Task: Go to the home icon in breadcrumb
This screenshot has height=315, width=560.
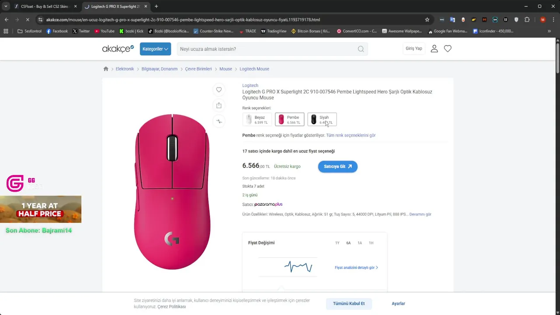Action: (106, 69)
